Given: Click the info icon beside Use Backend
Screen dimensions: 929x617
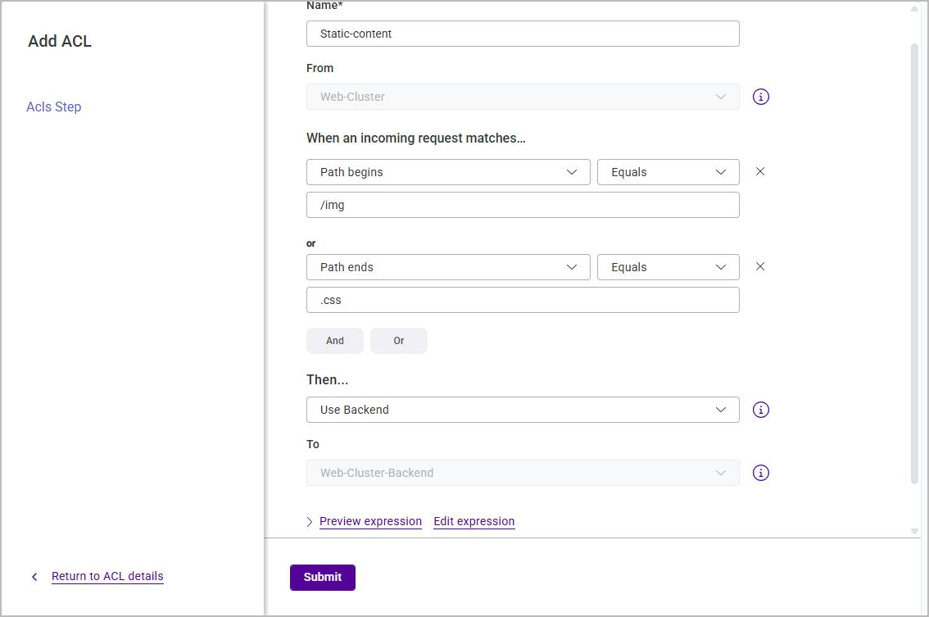Looking at the screenshot, I should click(761, 410).
